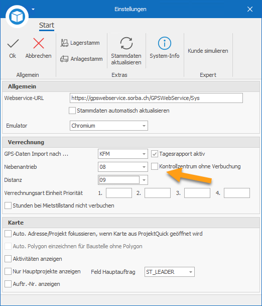The width and height of the screenshot is (262, 306).
Task: Click into the Webservice-URL field
Action: 156,98
